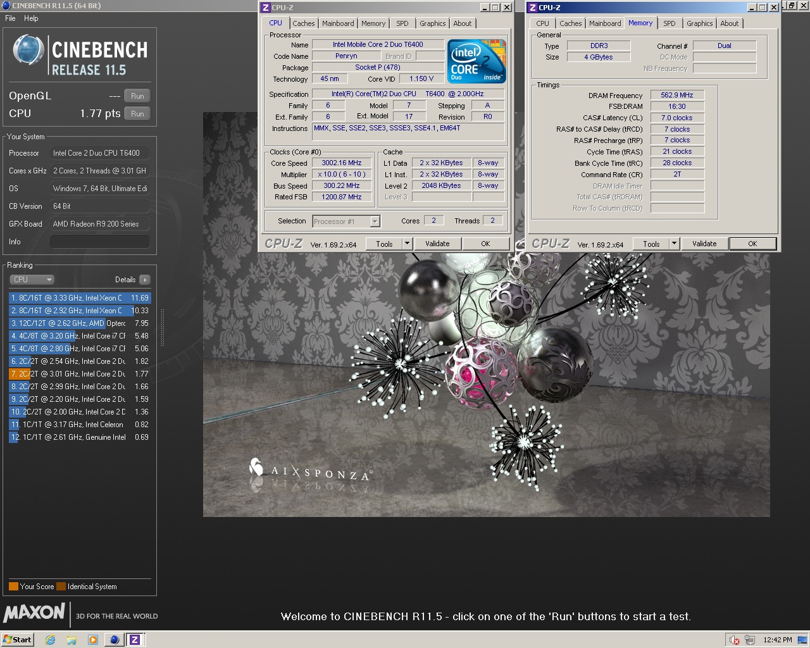Click the Info input field
Image resolution: width=810 pixels, height=648 pixels.
pos(100,242)
